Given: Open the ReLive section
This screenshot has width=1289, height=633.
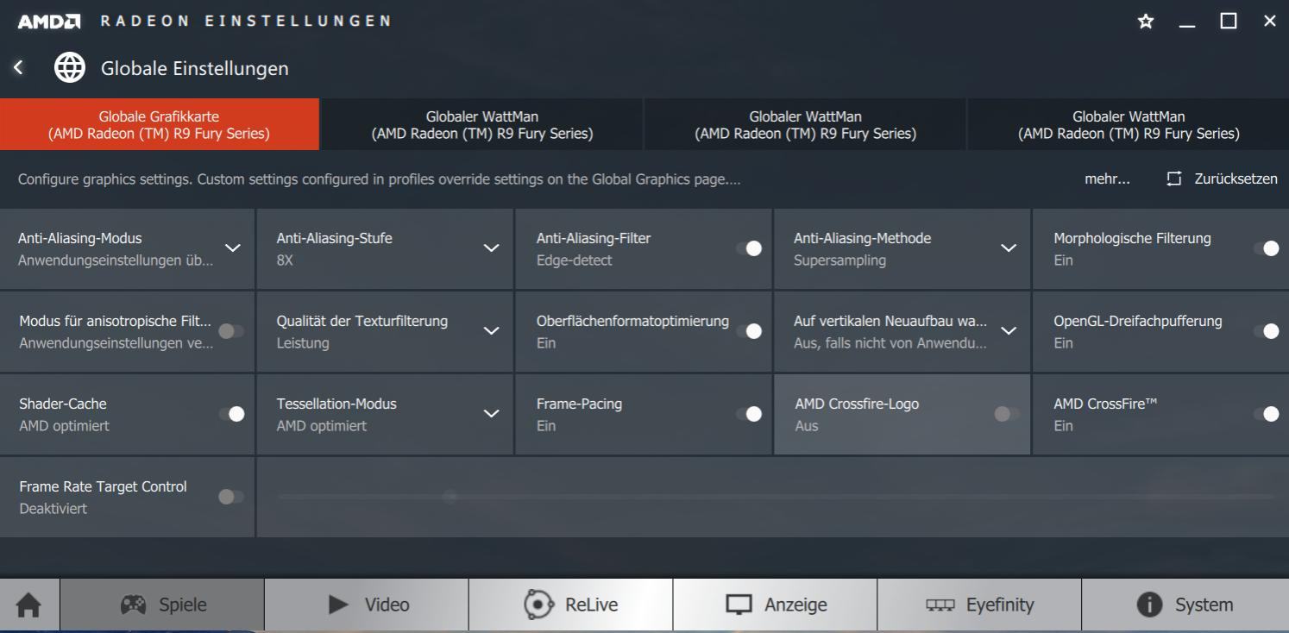Looking at the screenshot, I should pyautogui.click(x=571, y=605).
